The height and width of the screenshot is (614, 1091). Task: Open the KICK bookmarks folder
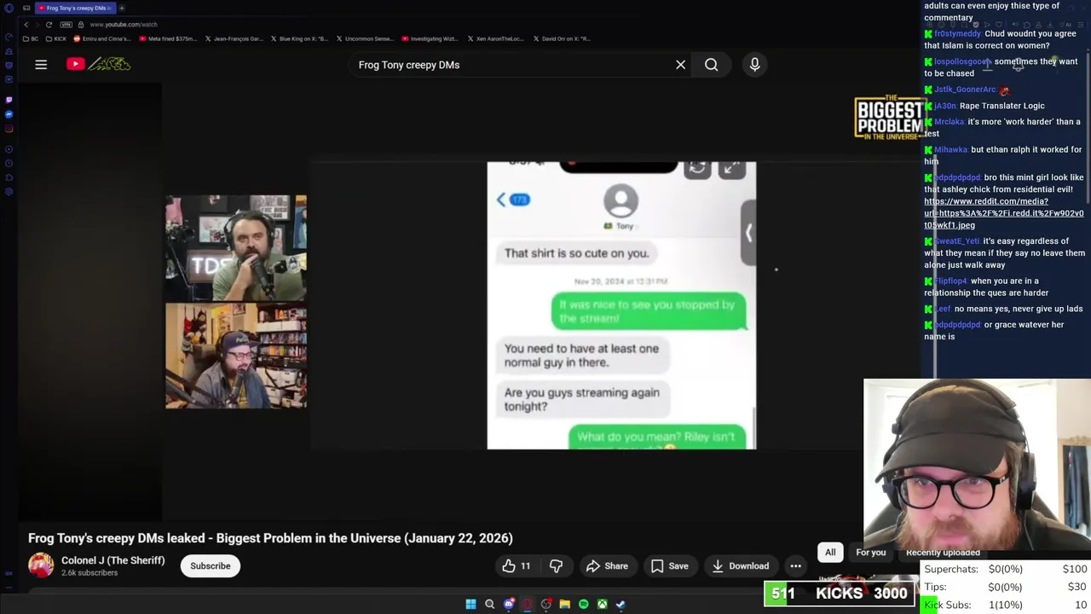pos(57,38)
